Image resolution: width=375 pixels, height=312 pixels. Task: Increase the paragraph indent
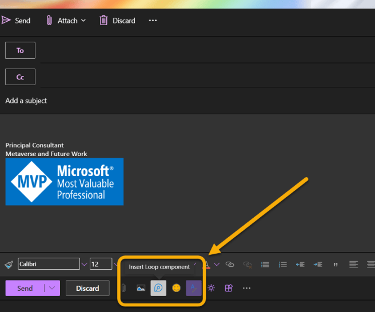pos(318,265)
